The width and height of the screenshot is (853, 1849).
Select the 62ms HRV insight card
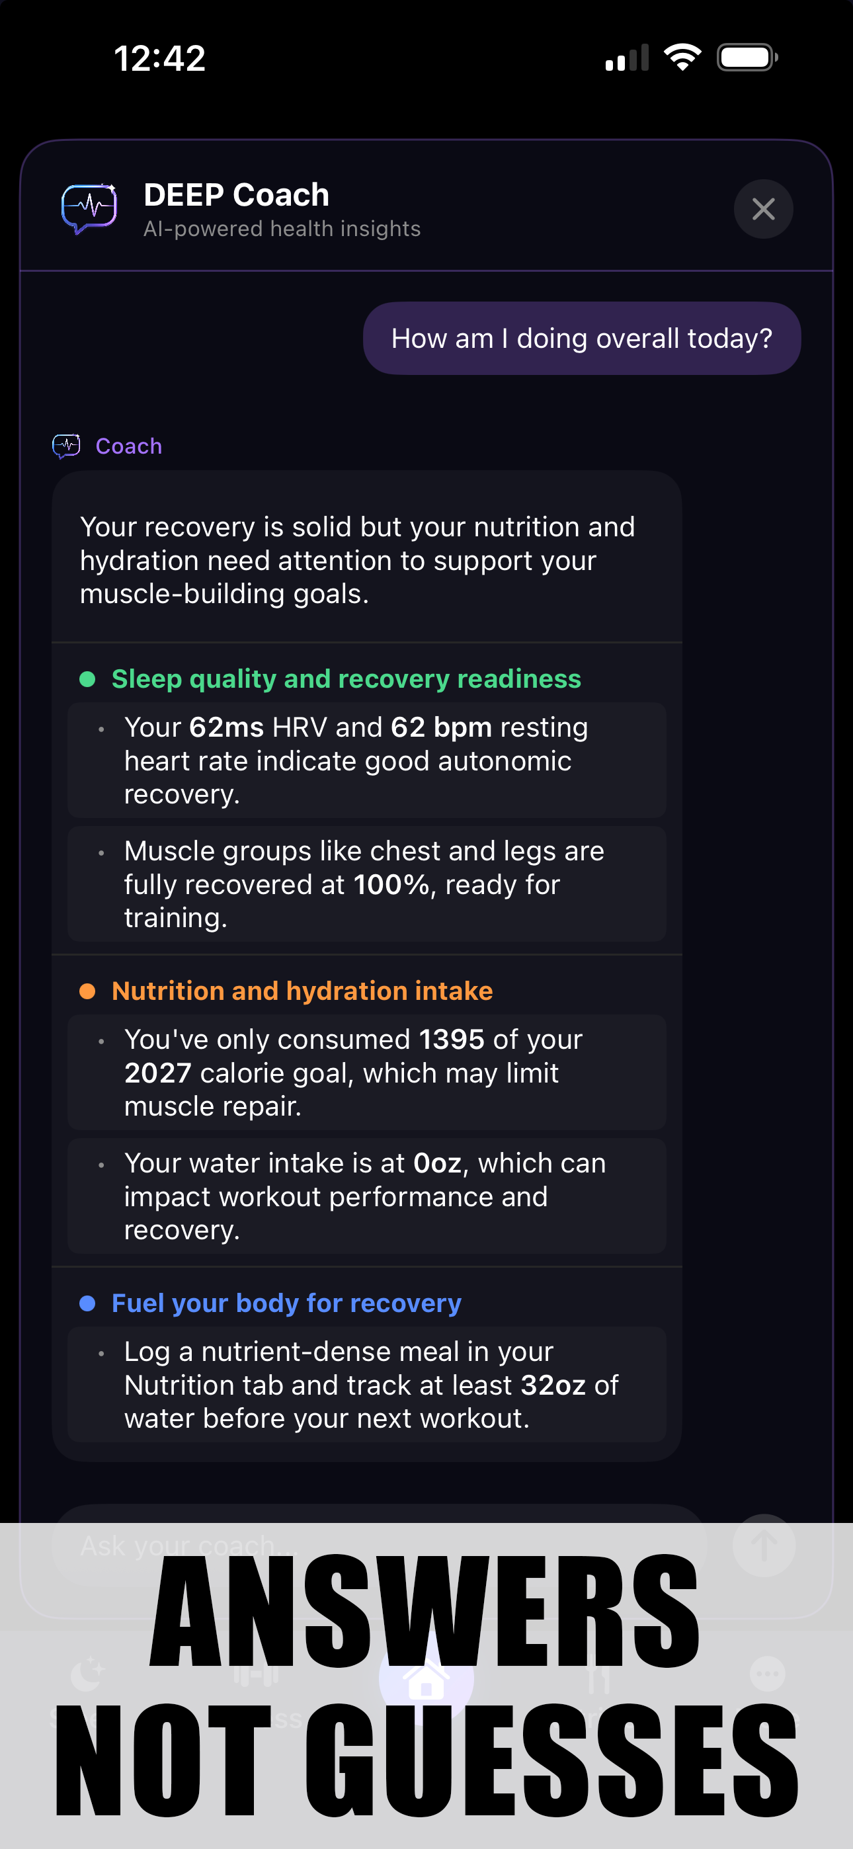(x=367, y=760)
